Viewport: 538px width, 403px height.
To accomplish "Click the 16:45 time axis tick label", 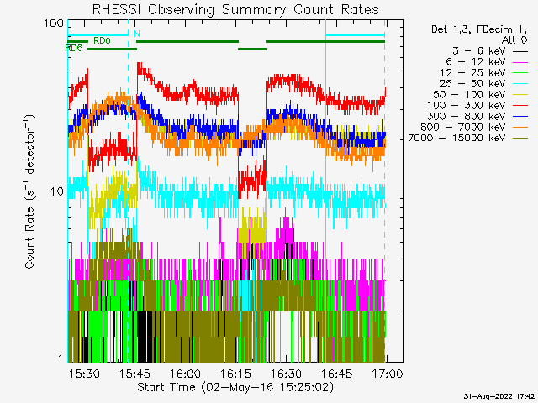I will coord(337,374).
